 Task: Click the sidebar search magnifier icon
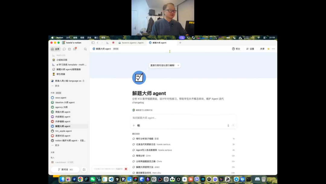click(x=85, y=49)
